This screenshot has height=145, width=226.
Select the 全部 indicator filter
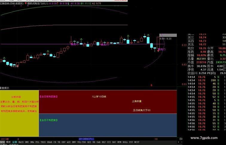pyautogui.click(x=15, y=142)
